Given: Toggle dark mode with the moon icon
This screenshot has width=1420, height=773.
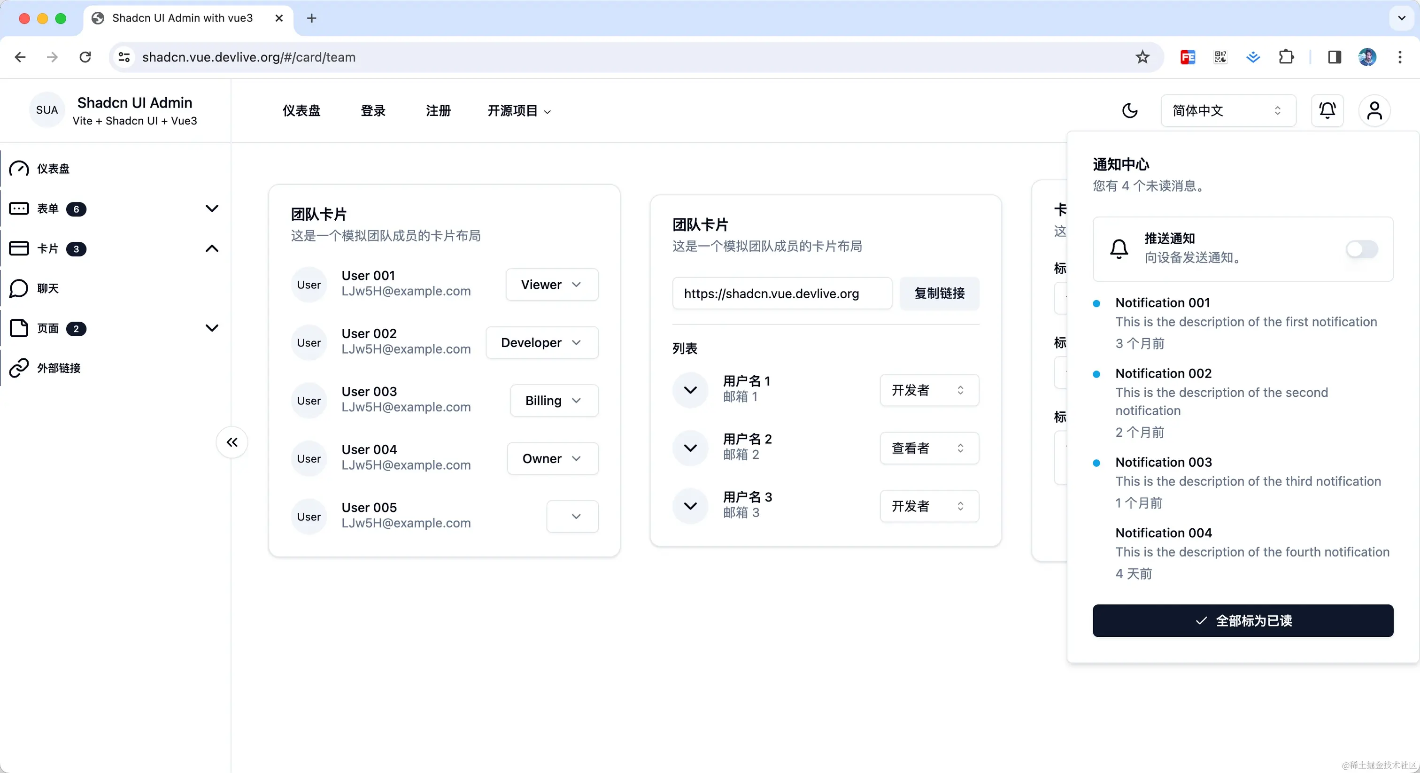Looking at the screenshot, I should (1130, 110).
